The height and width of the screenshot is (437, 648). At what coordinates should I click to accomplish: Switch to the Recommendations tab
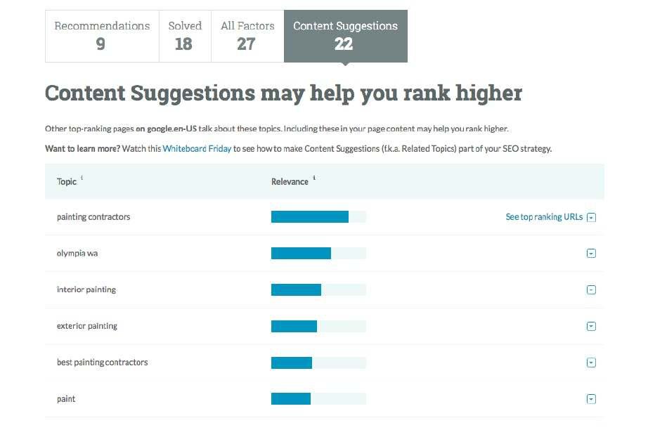(x=102, y=36)
